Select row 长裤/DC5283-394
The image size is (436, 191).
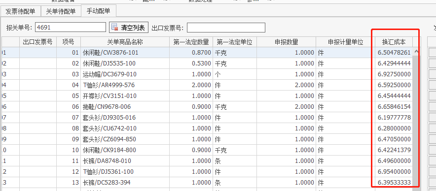tap(207, 183)
